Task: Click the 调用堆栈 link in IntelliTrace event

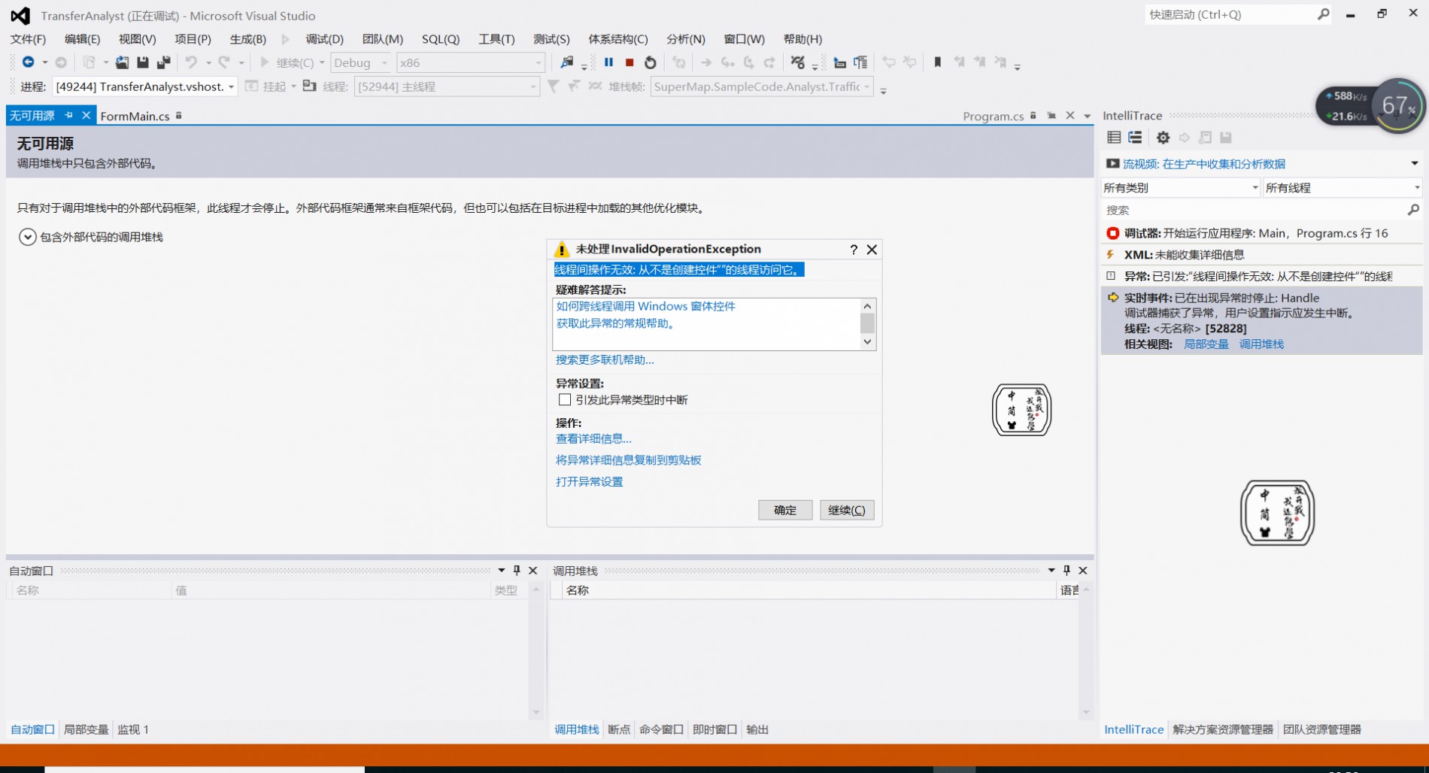Action: (1261, 344)
